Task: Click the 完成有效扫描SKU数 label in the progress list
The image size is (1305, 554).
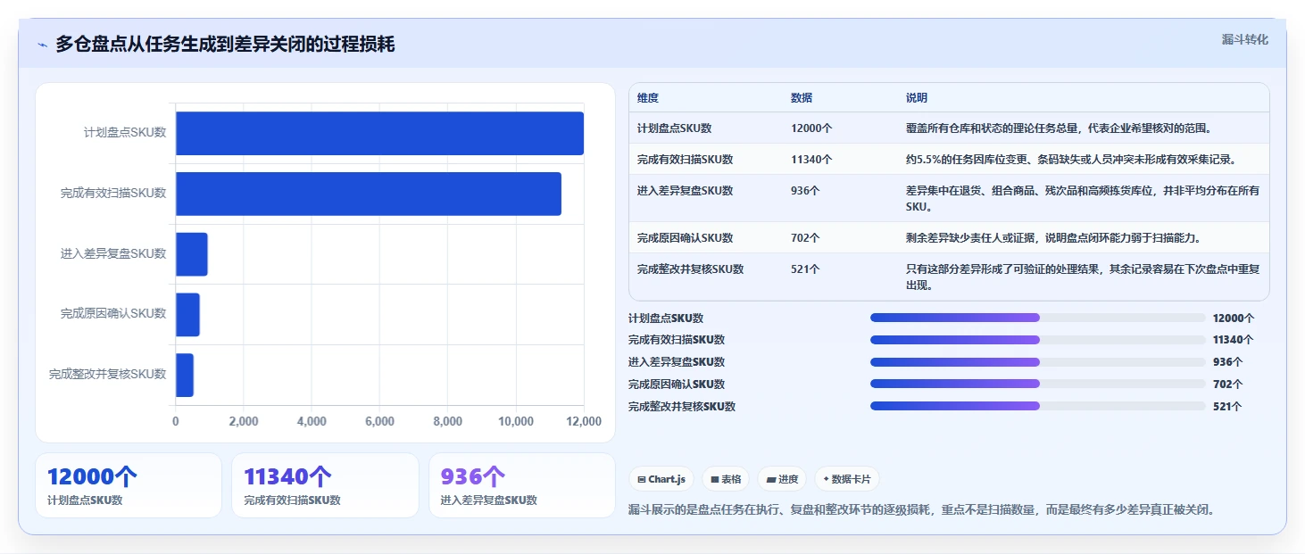Action: pyautogui.click(x=677, y=340)
